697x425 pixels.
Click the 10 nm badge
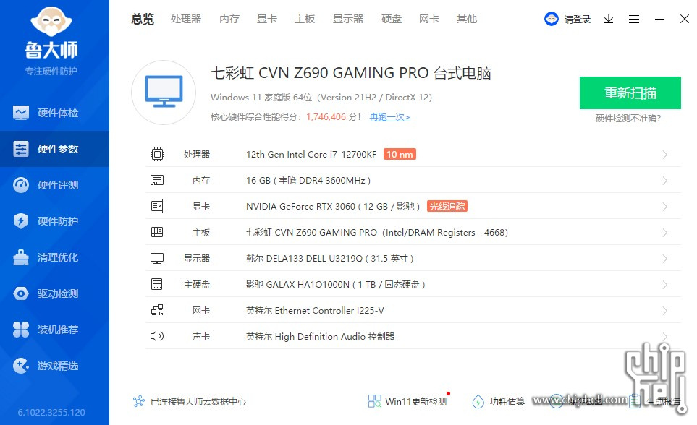400,154
